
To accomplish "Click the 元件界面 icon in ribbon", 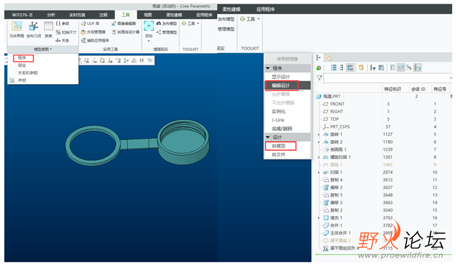I will point(17,29).
